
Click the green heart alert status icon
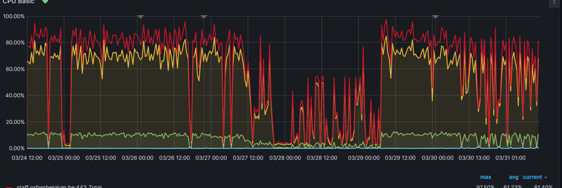(x=45, y=1)
